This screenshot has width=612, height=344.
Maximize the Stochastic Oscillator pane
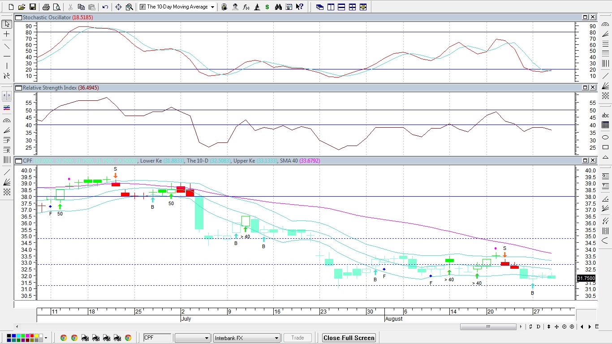click(x=585, y=17)
